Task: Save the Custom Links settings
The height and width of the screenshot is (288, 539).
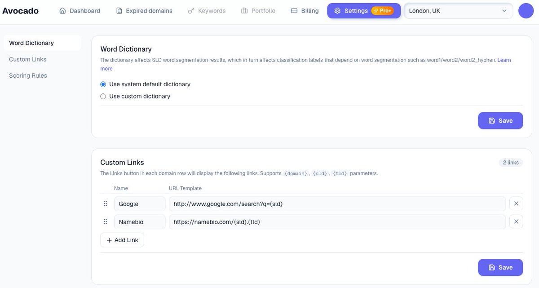Action: coord(500,267)
